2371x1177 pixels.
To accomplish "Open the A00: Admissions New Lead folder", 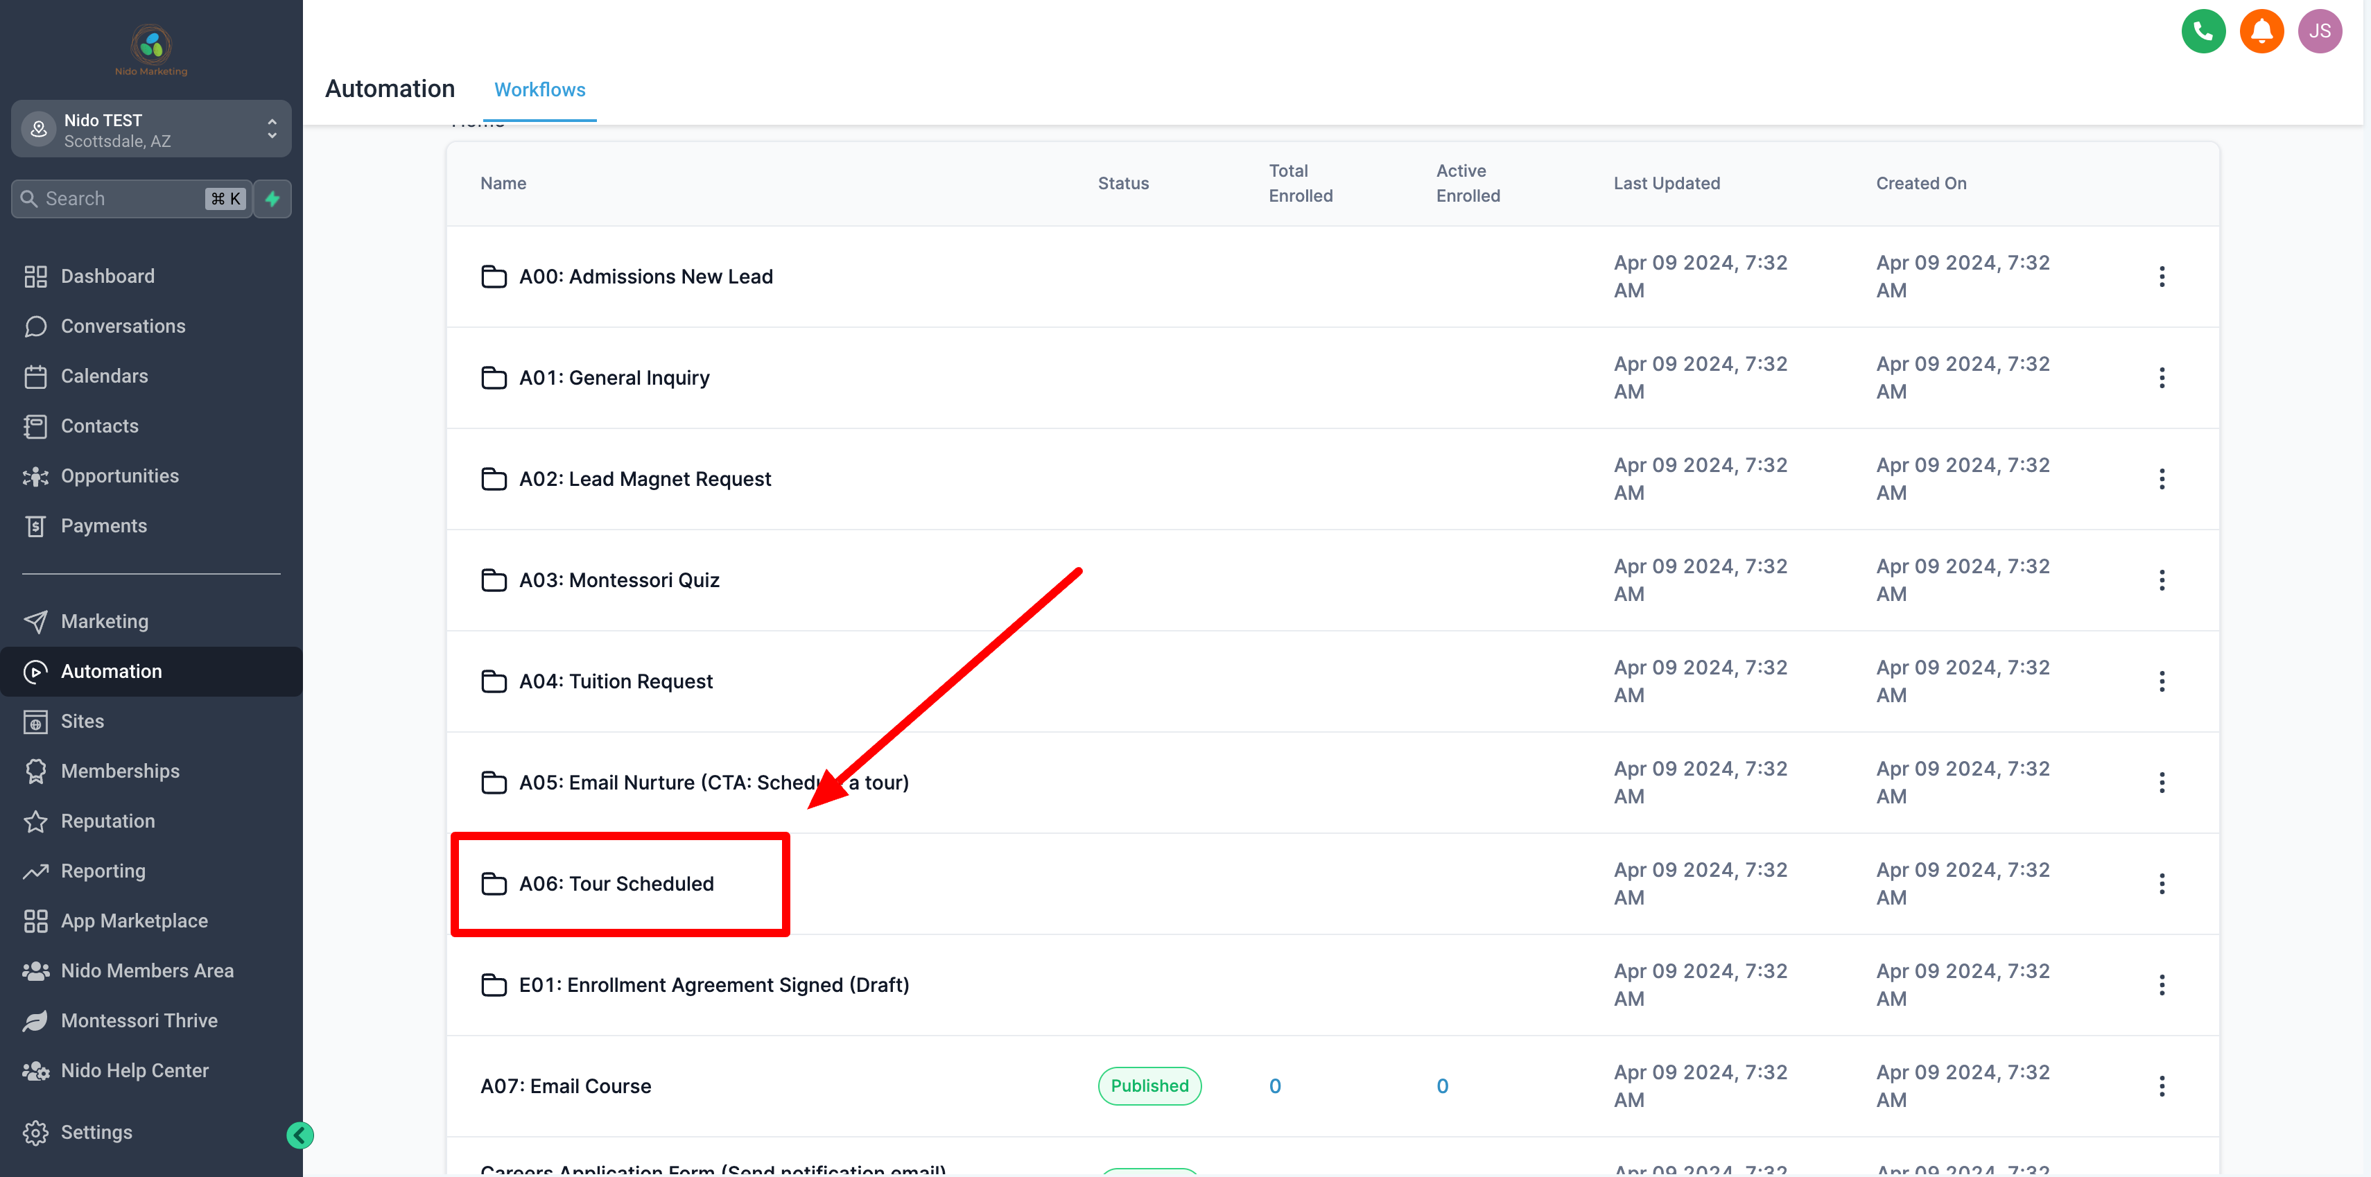I will pos(645,276).
